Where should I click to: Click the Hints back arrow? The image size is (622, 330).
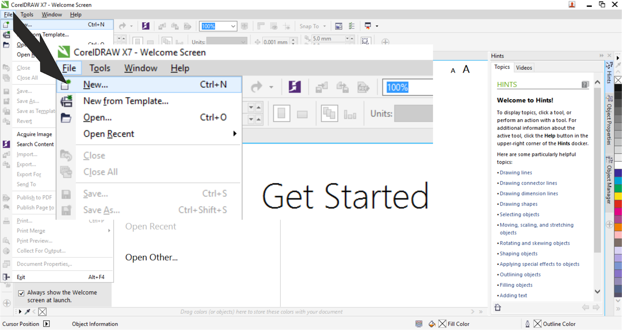coord(585,307)
